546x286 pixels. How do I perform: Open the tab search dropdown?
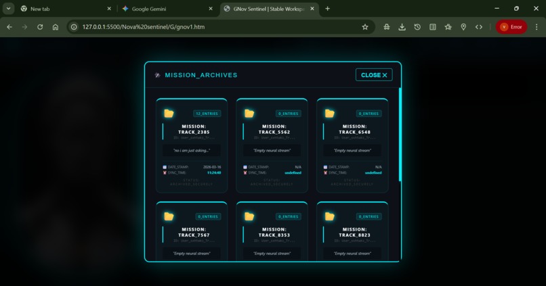coord(8,9)
